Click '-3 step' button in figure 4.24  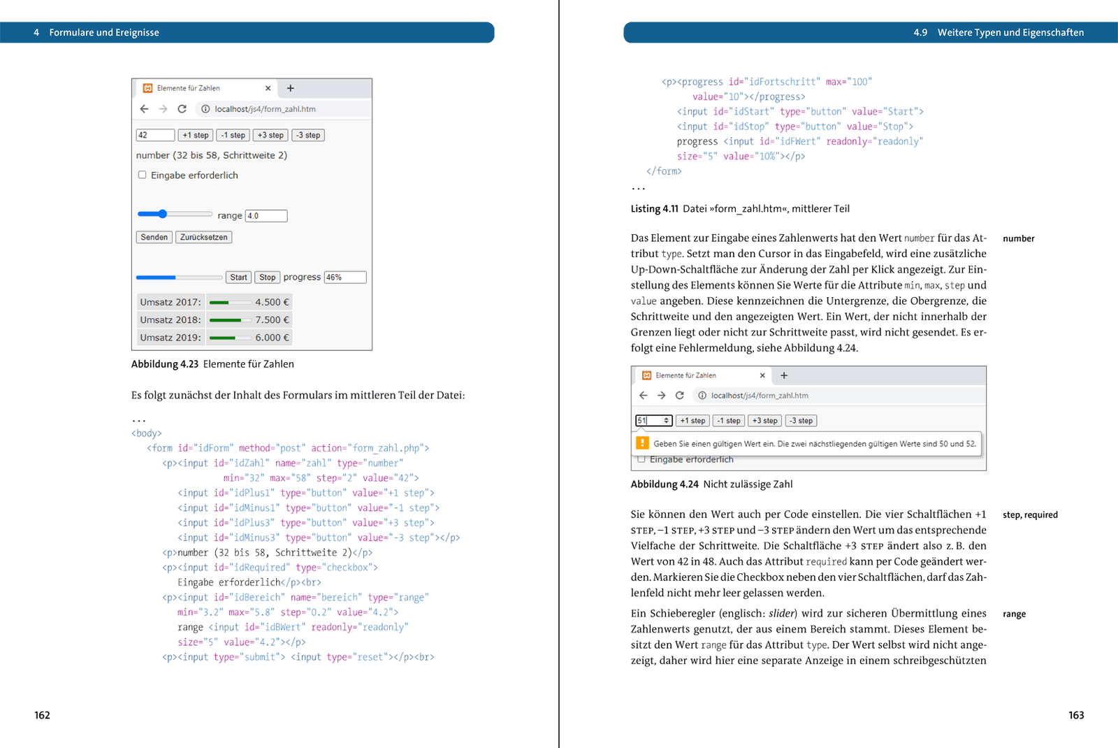pyautogui.click(x=801, y=421)
